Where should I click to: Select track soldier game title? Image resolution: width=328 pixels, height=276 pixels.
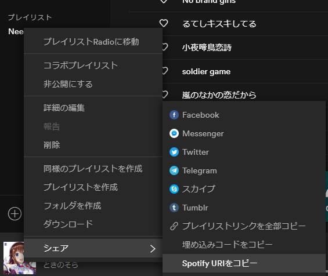pos(206,71)
